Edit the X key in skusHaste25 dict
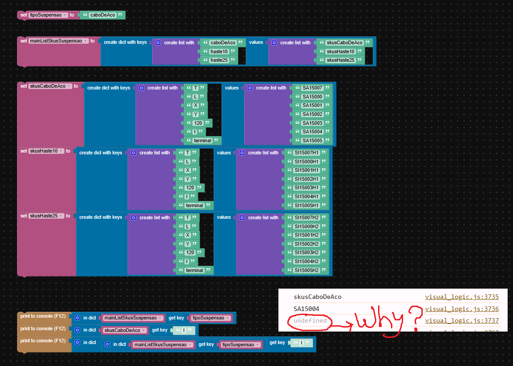The height and width of the screenshot is (366, 513). click(x=188, y=235)
